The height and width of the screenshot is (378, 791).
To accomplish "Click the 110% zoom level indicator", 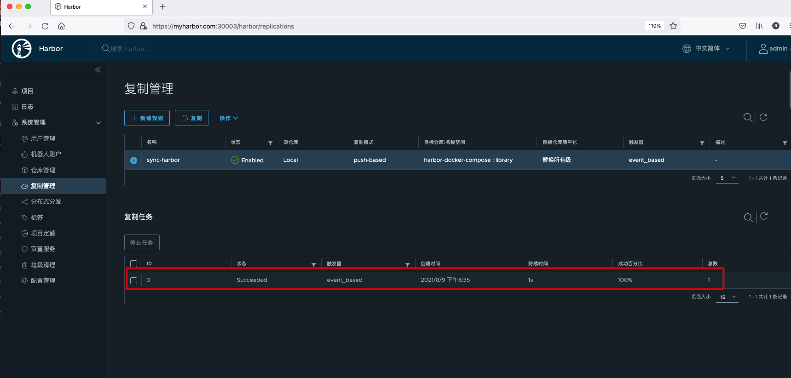I will [x=654, y=26].
